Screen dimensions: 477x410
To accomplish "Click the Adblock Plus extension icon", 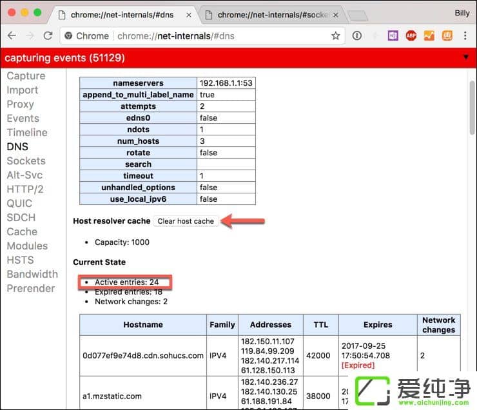I will pos(411,36).
